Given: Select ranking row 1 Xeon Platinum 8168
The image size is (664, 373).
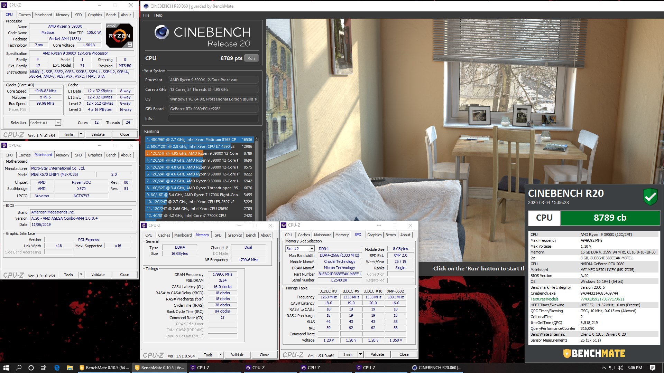Looking at the screenshot, I should point(200,140).
